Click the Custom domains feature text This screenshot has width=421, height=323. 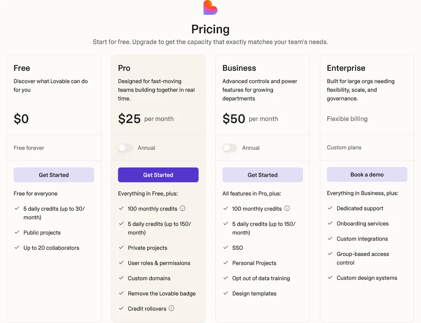tap(149, 278)
